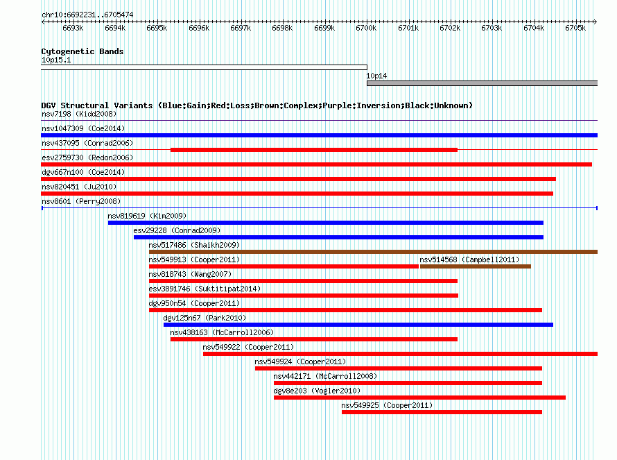The image size is (617, 460).
Task: Select the nsv819619 (Kim2009) label
Action: pos(147,216)
